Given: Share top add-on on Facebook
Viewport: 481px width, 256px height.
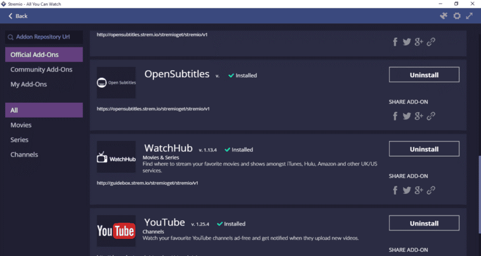Looking at the screenshot, I should pos(395,42).
